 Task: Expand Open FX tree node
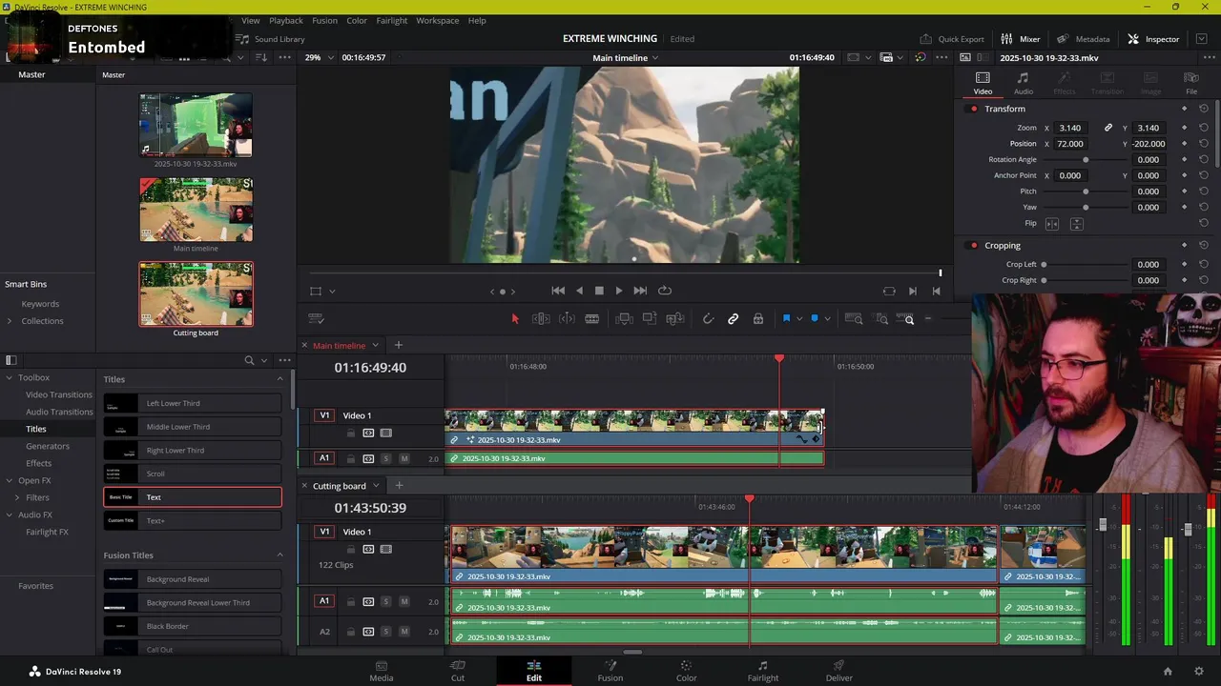coord(9,480)
